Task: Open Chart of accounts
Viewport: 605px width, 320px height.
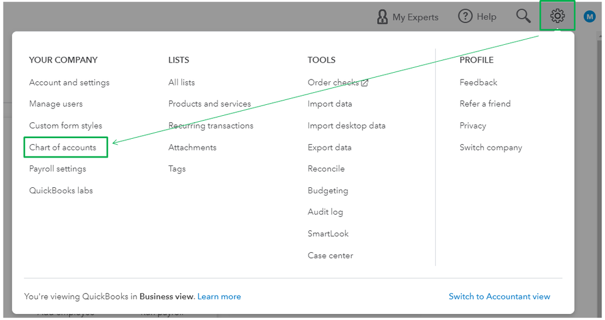Action: point(62,147)
